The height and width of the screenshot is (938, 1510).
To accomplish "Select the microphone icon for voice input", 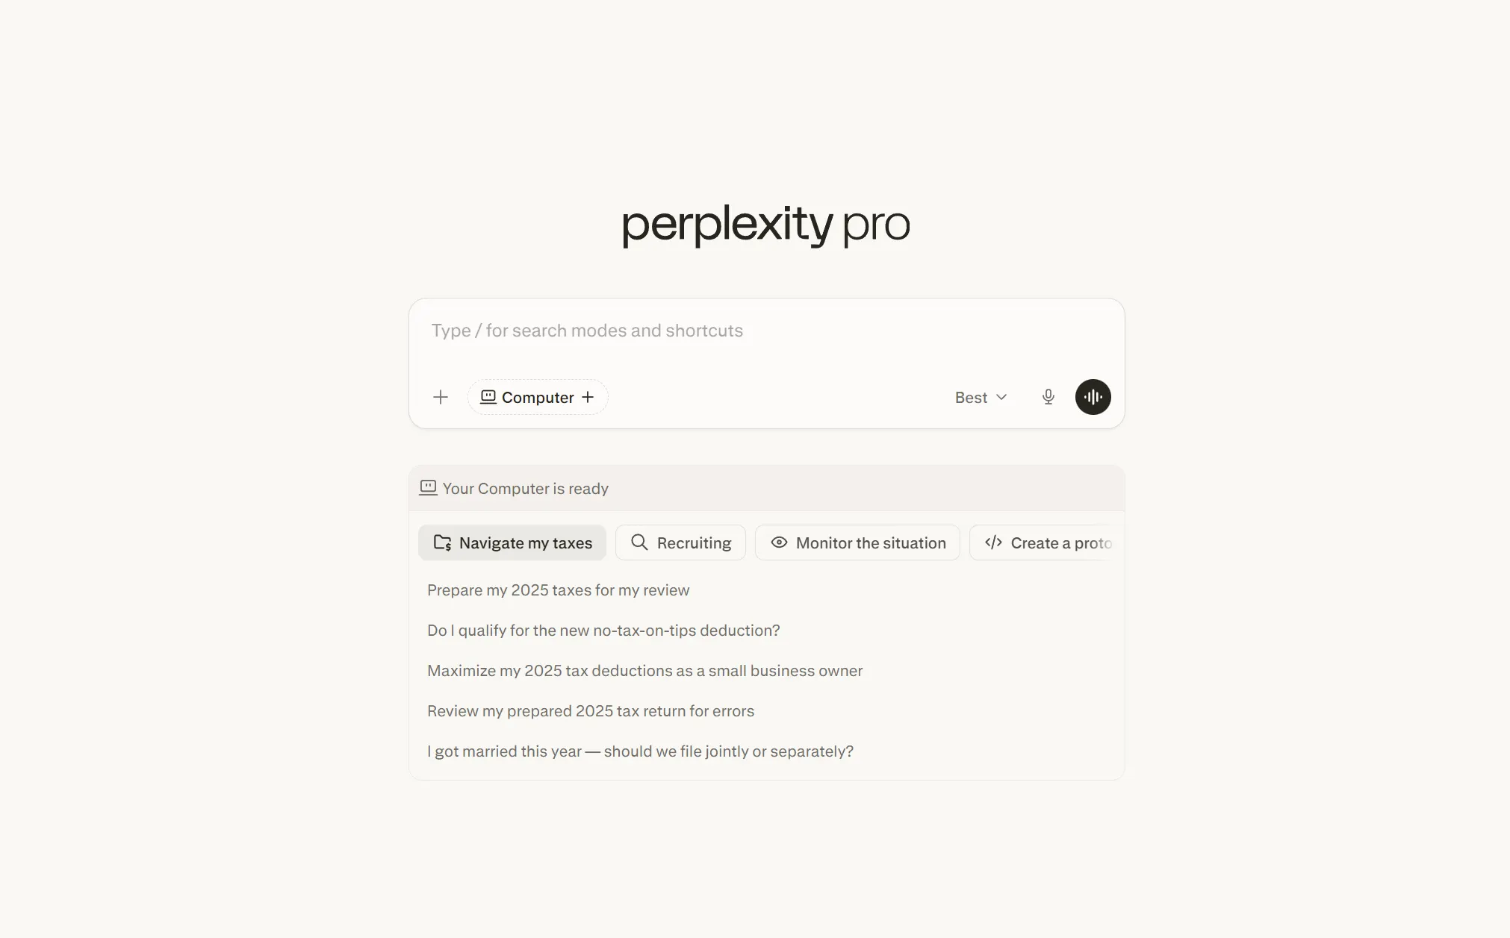I will (x=1048, y=397).
